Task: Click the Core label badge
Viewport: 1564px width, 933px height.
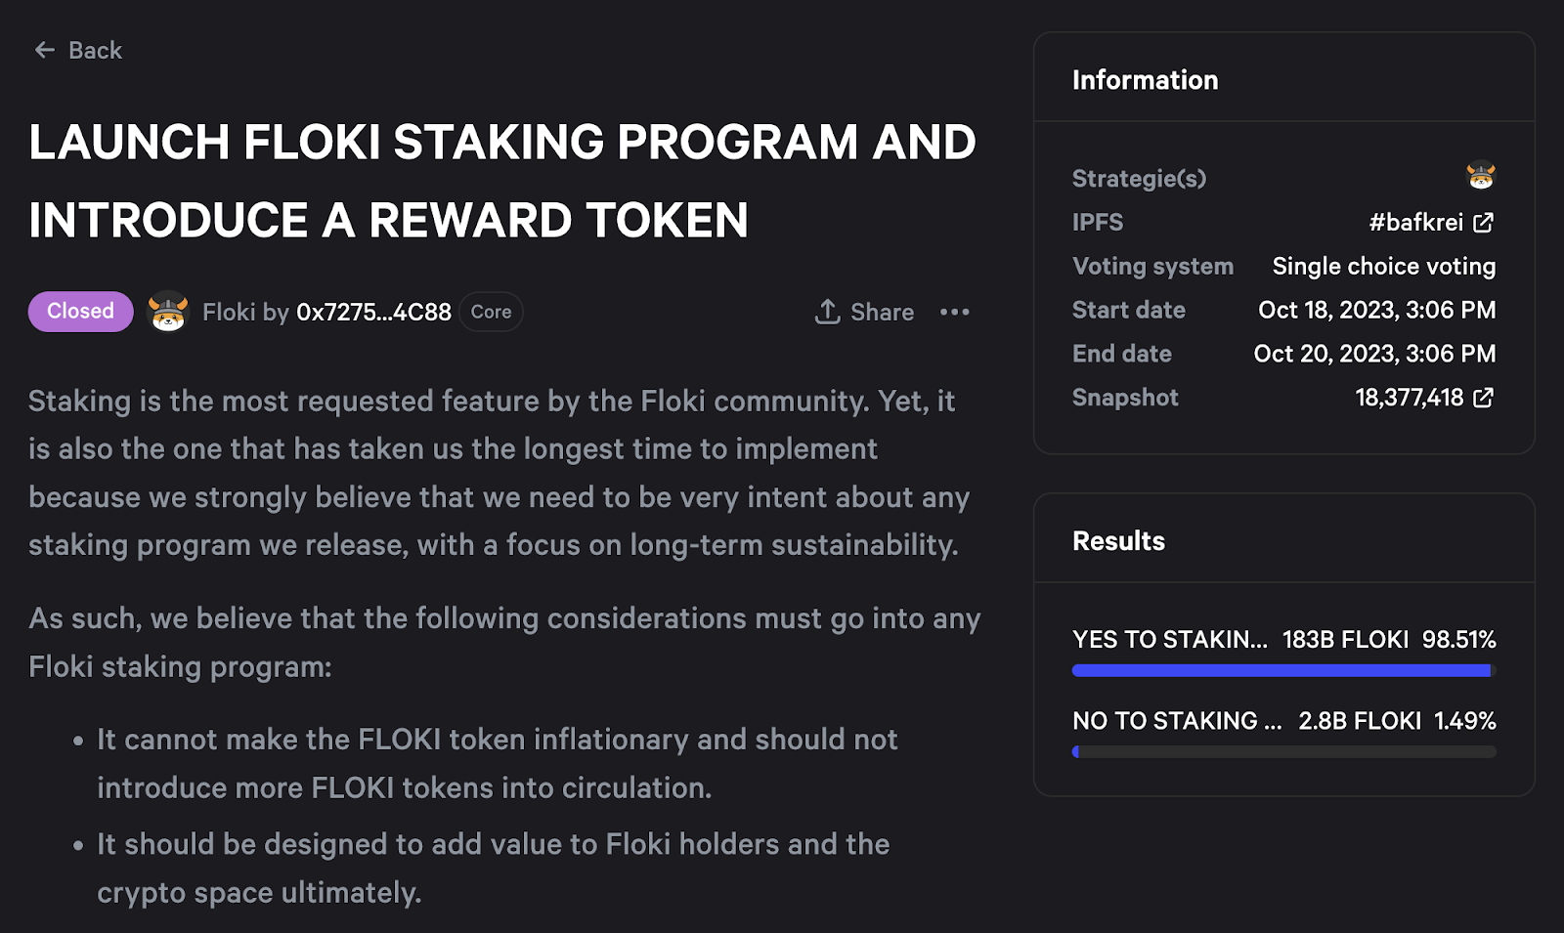Action: pos(491,312)
